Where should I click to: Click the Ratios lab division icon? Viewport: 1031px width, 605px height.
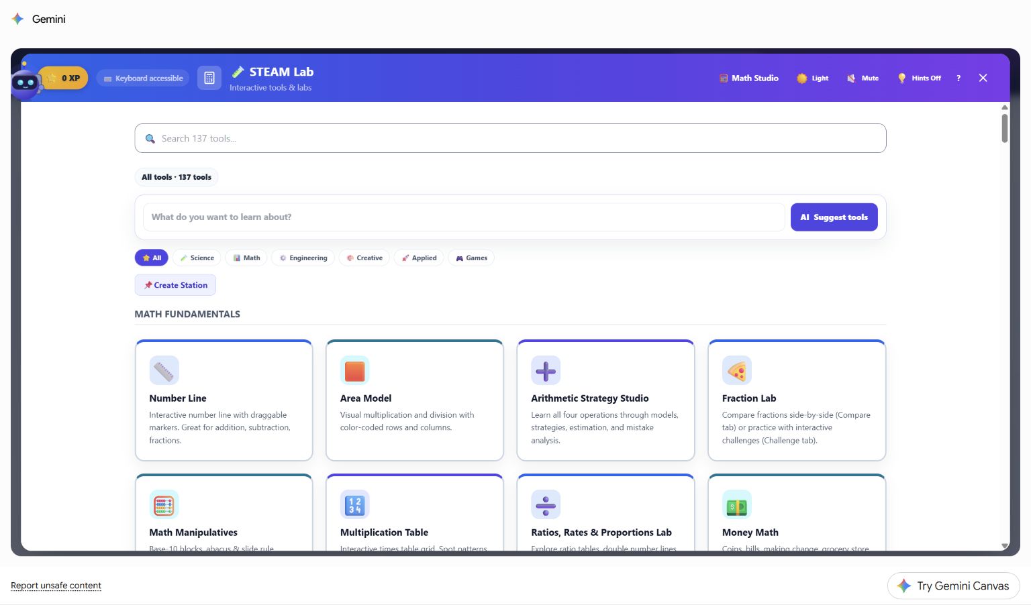click(546, 504)
